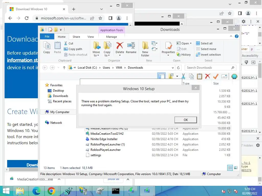Click the Search Downloads box

210,68
